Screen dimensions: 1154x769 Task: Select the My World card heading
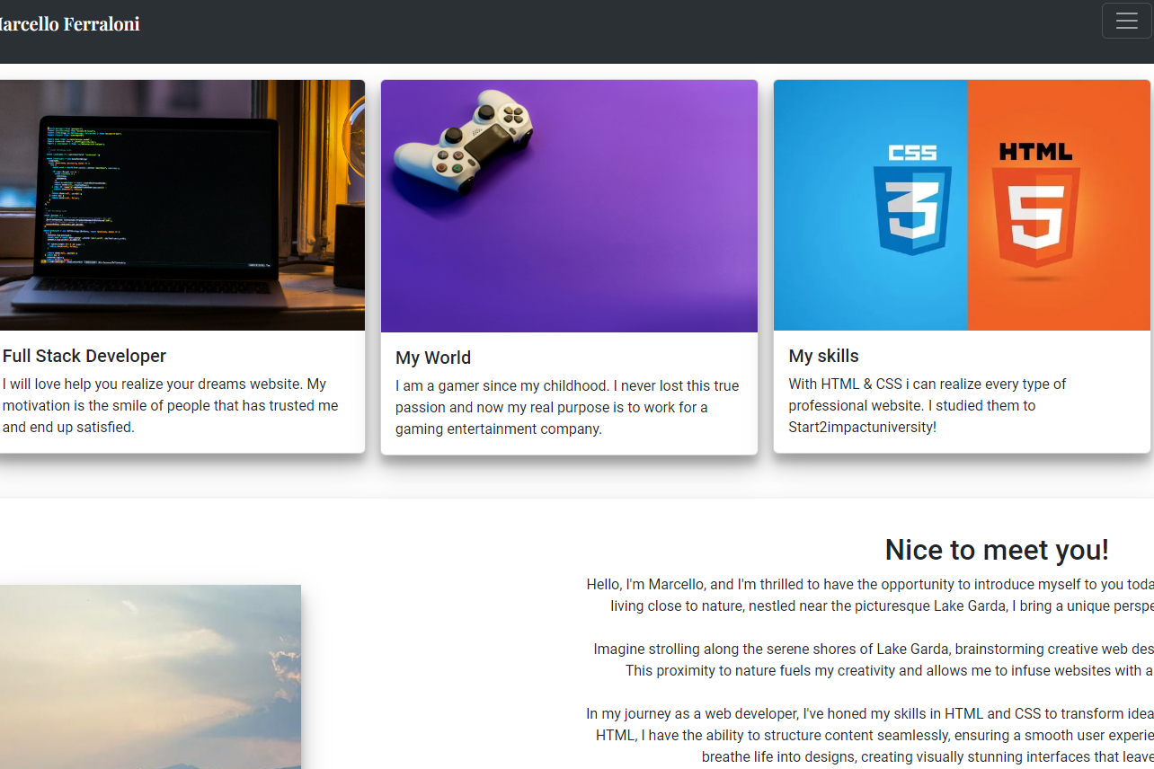coord(433,358)
